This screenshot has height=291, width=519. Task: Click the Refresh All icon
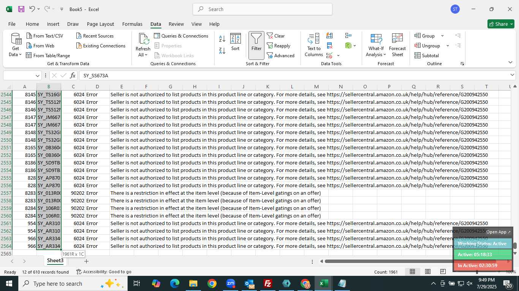tap(143, 39)
